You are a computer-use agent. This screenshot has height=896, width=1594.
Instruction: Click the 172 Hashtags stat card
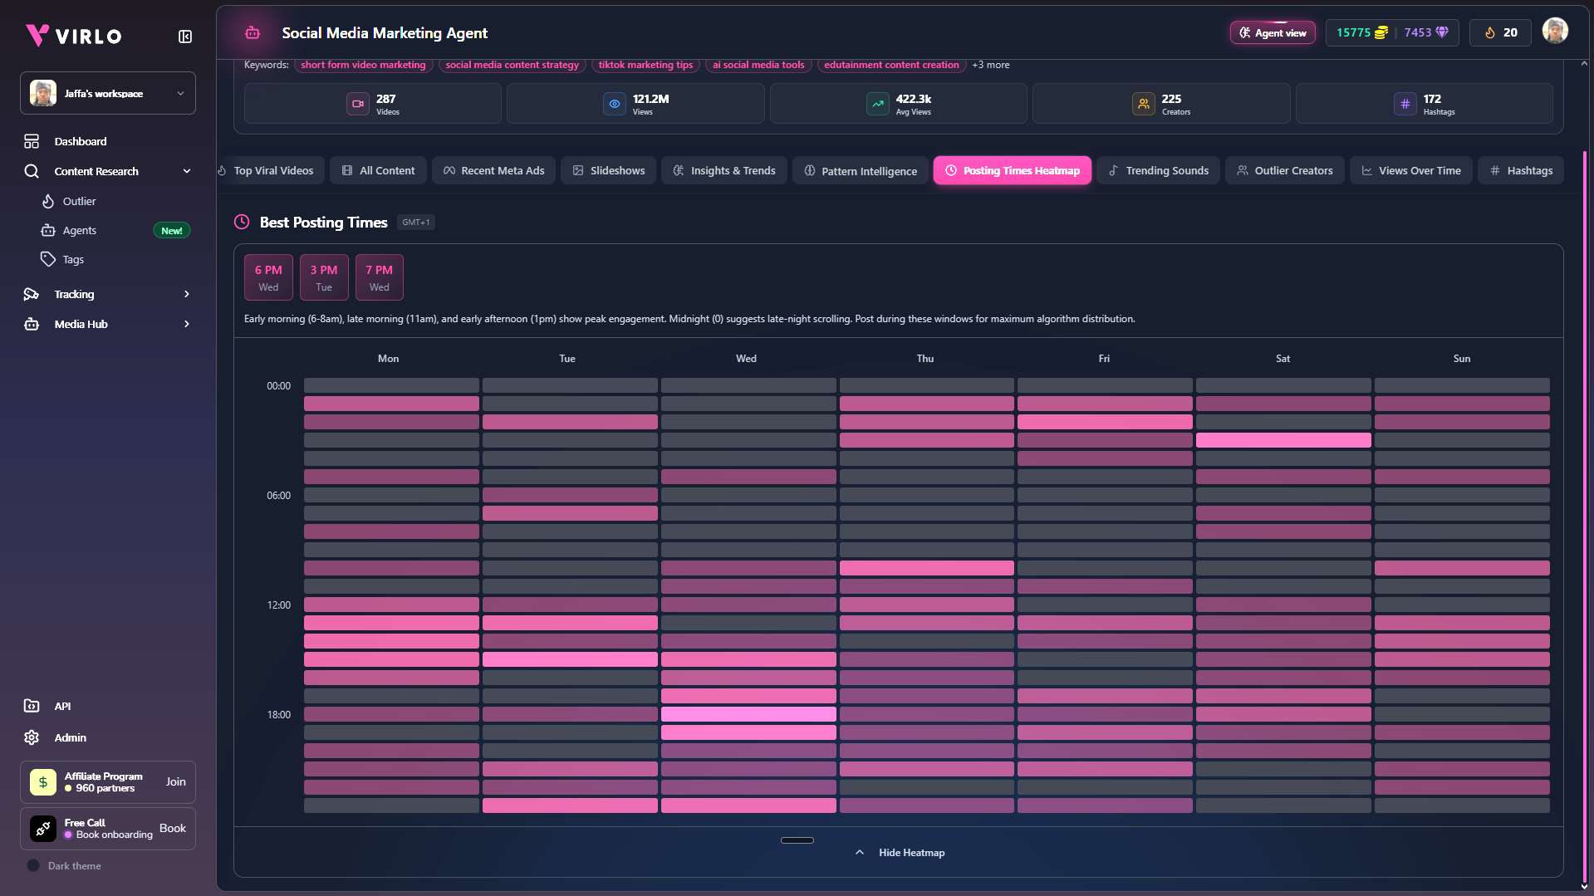[1424, 104]
